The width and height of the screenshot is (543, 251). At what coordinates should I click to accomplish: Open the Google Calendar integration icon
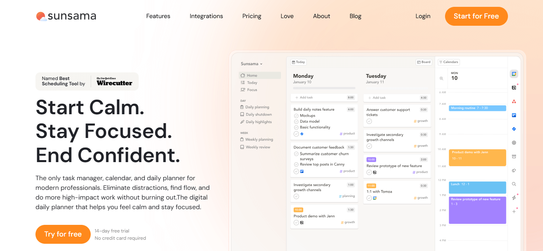tap(514, 74)
